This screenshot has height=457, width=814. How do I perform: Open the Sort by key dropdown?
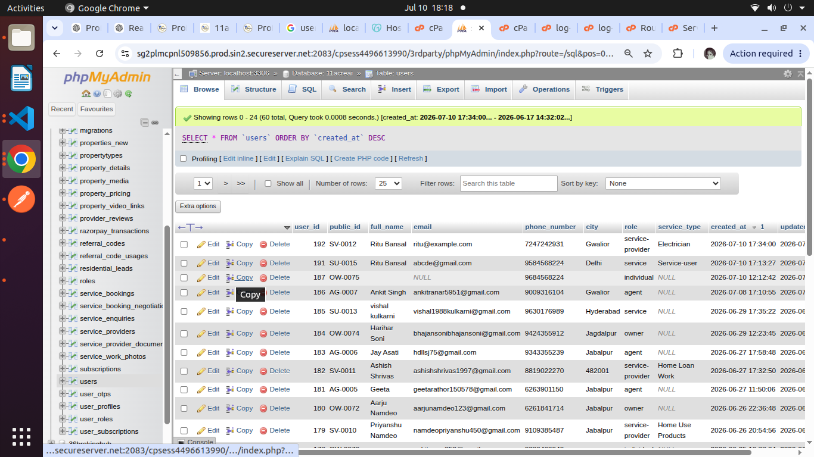[x=663, y=183]
